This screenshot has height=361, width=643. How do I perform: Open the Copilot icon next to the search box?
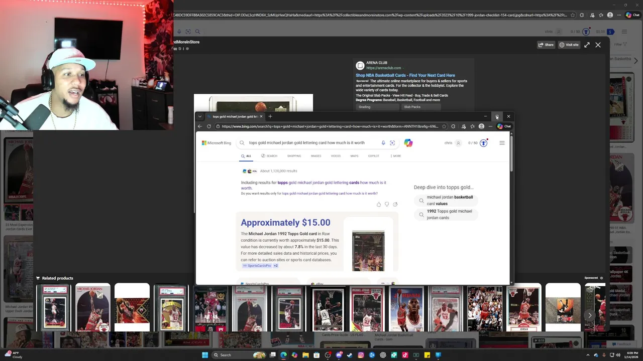408,143
